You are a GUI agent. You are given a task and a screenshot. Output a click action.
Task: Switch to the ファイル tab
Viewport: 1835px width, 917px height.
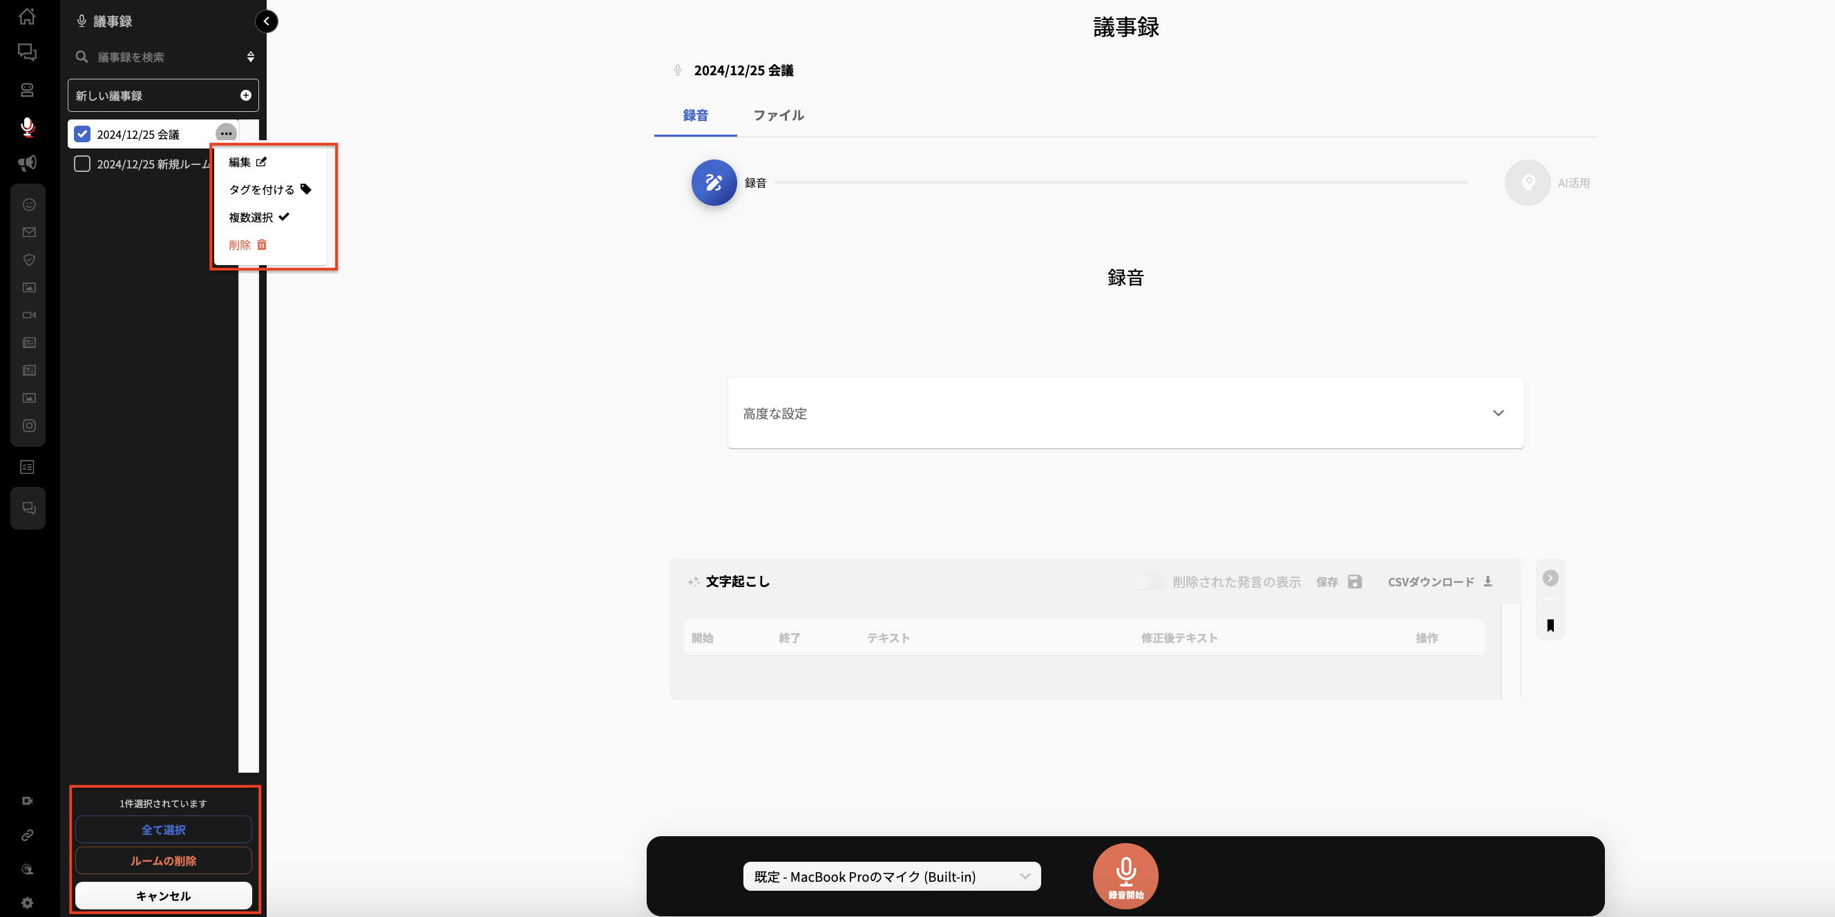[778, 115]
